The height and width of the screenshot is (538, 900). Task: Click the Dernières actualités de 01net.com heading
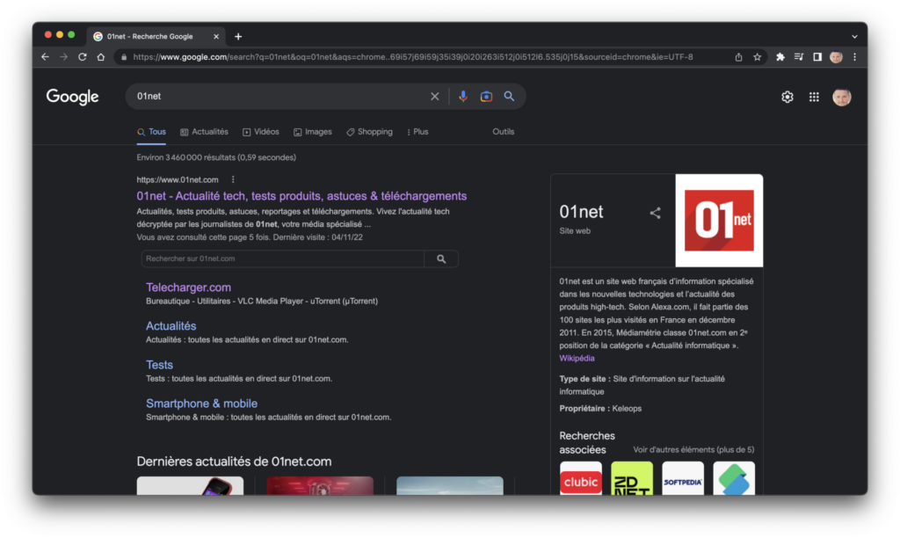click(x=234, y=462)
